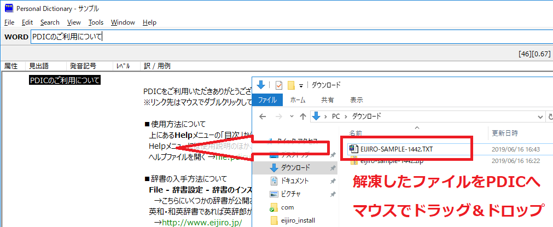553x227 pixels.
Task: Click the PDIC app icon in title bar
Action: [9, 8]
